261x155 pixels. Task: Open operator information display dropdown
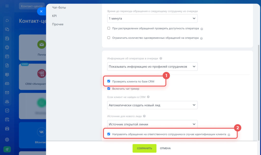pyautogui.click(x=152, y=66)
